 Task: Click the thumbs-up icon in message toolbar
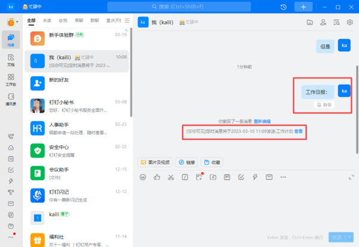[x=157, y=177]
